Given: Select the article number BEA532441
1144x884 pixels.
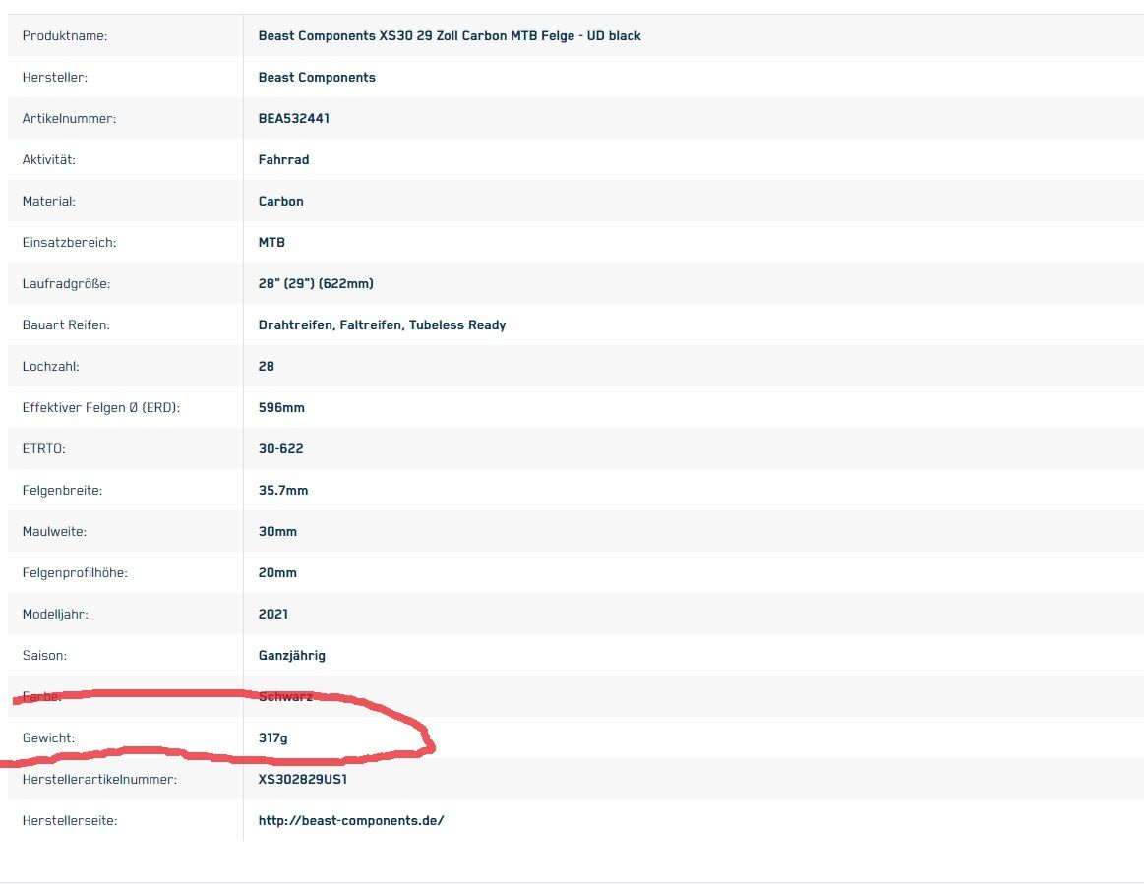Looking at the screenshot, I should pos(293,119).
